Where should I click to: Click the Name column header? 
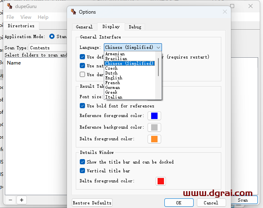[x=14, y=63]
